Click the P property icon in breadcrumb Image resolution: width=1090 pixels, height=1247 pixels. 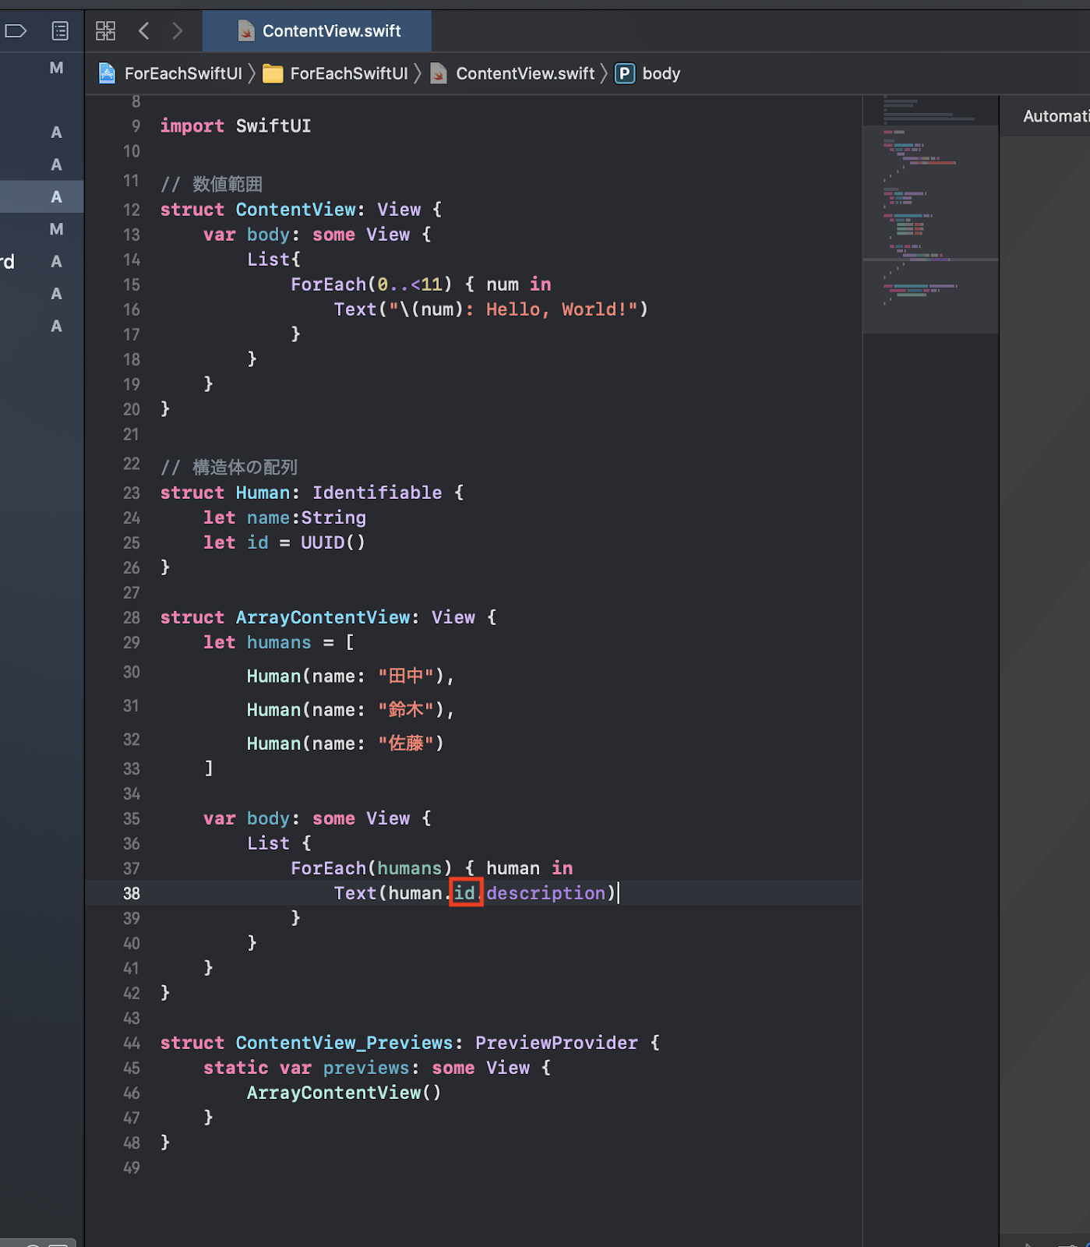(x=625, y=73)
